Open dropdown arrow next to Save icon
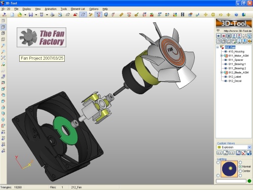Image resolution: width=253 pixels, height=190 pixels. pyautogui.click(x=36, y=15)
